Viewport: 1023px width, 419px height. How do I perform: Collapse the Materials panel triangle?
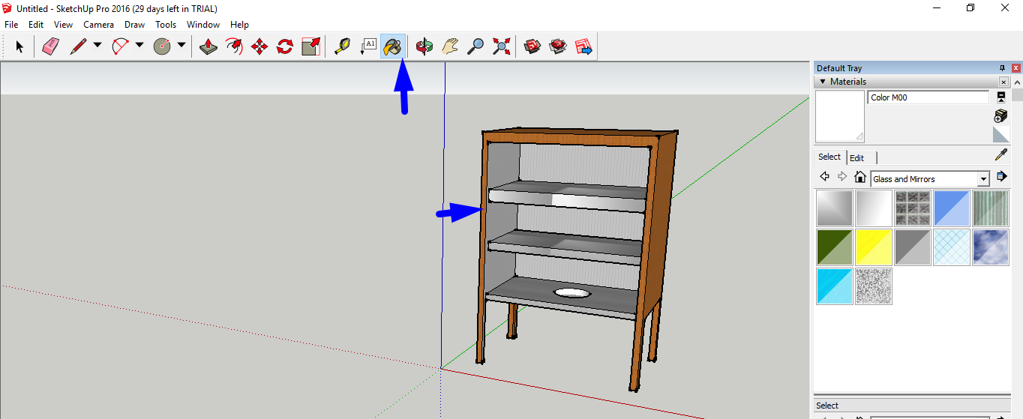pyautogui.click(x=823, y=82)
